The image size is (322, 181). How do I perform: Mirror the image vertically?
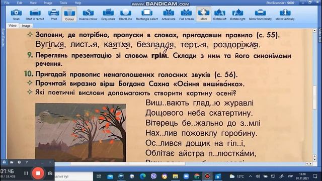click(285, 15)
